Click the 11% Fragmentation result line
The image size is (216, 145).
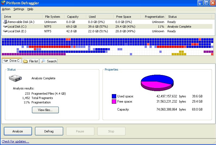tap(37, 102)
